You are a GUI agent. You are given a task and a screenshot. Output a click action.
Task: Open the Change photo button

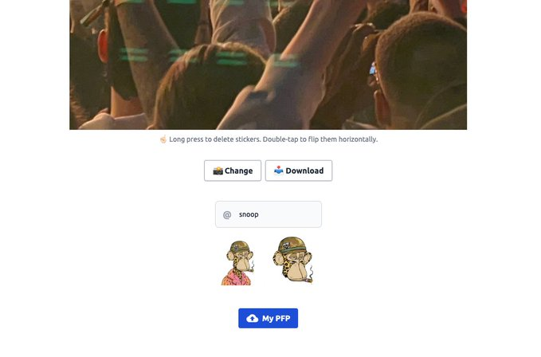(233, 171)
